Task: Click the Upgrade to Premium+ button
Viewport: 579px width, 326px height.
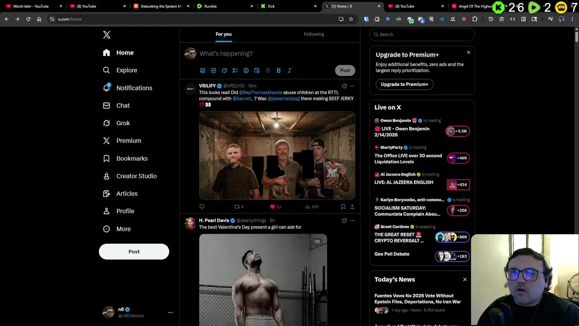Action: pyautogui.click(x=404, y=84)
